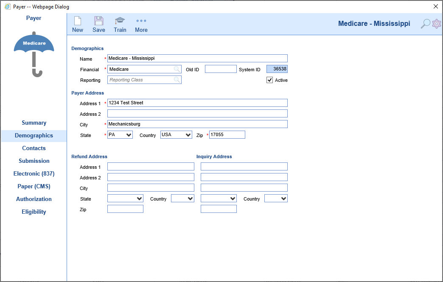This screenshot has width=443, height=282.
Task: Click the System ID field
Action: point(277,69)
